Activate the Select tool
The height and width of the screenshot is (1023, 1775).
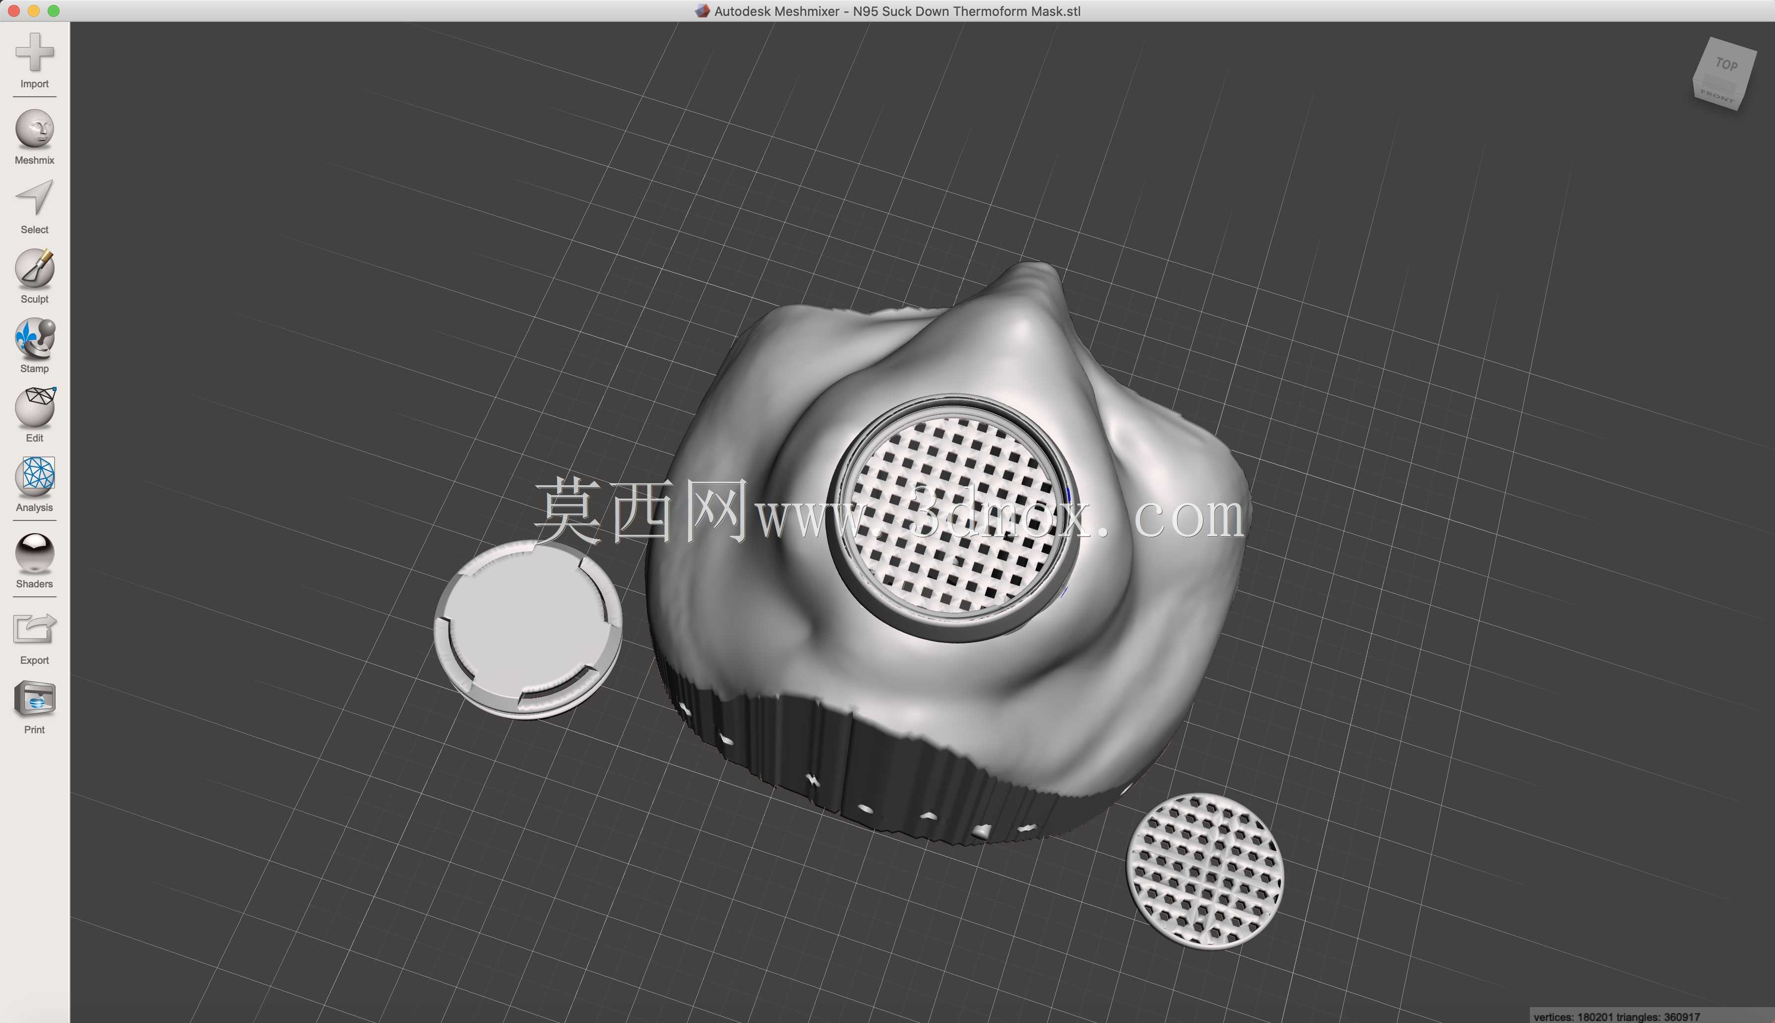[34, 206]
